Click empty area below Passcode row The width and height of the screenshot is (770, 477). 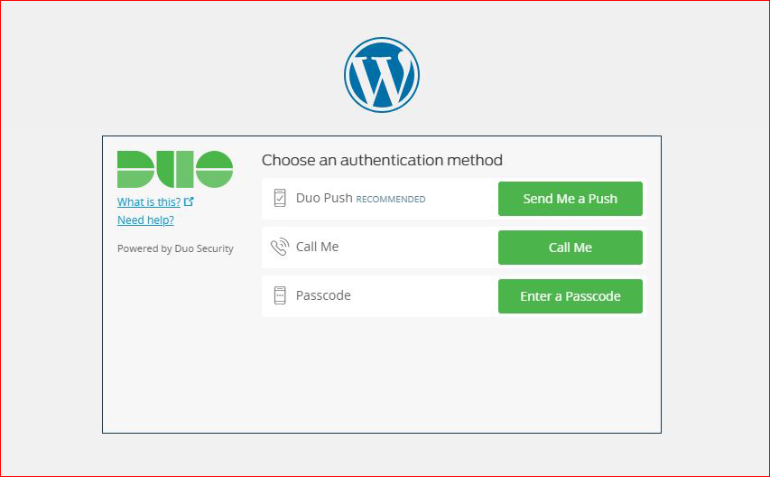451,373
